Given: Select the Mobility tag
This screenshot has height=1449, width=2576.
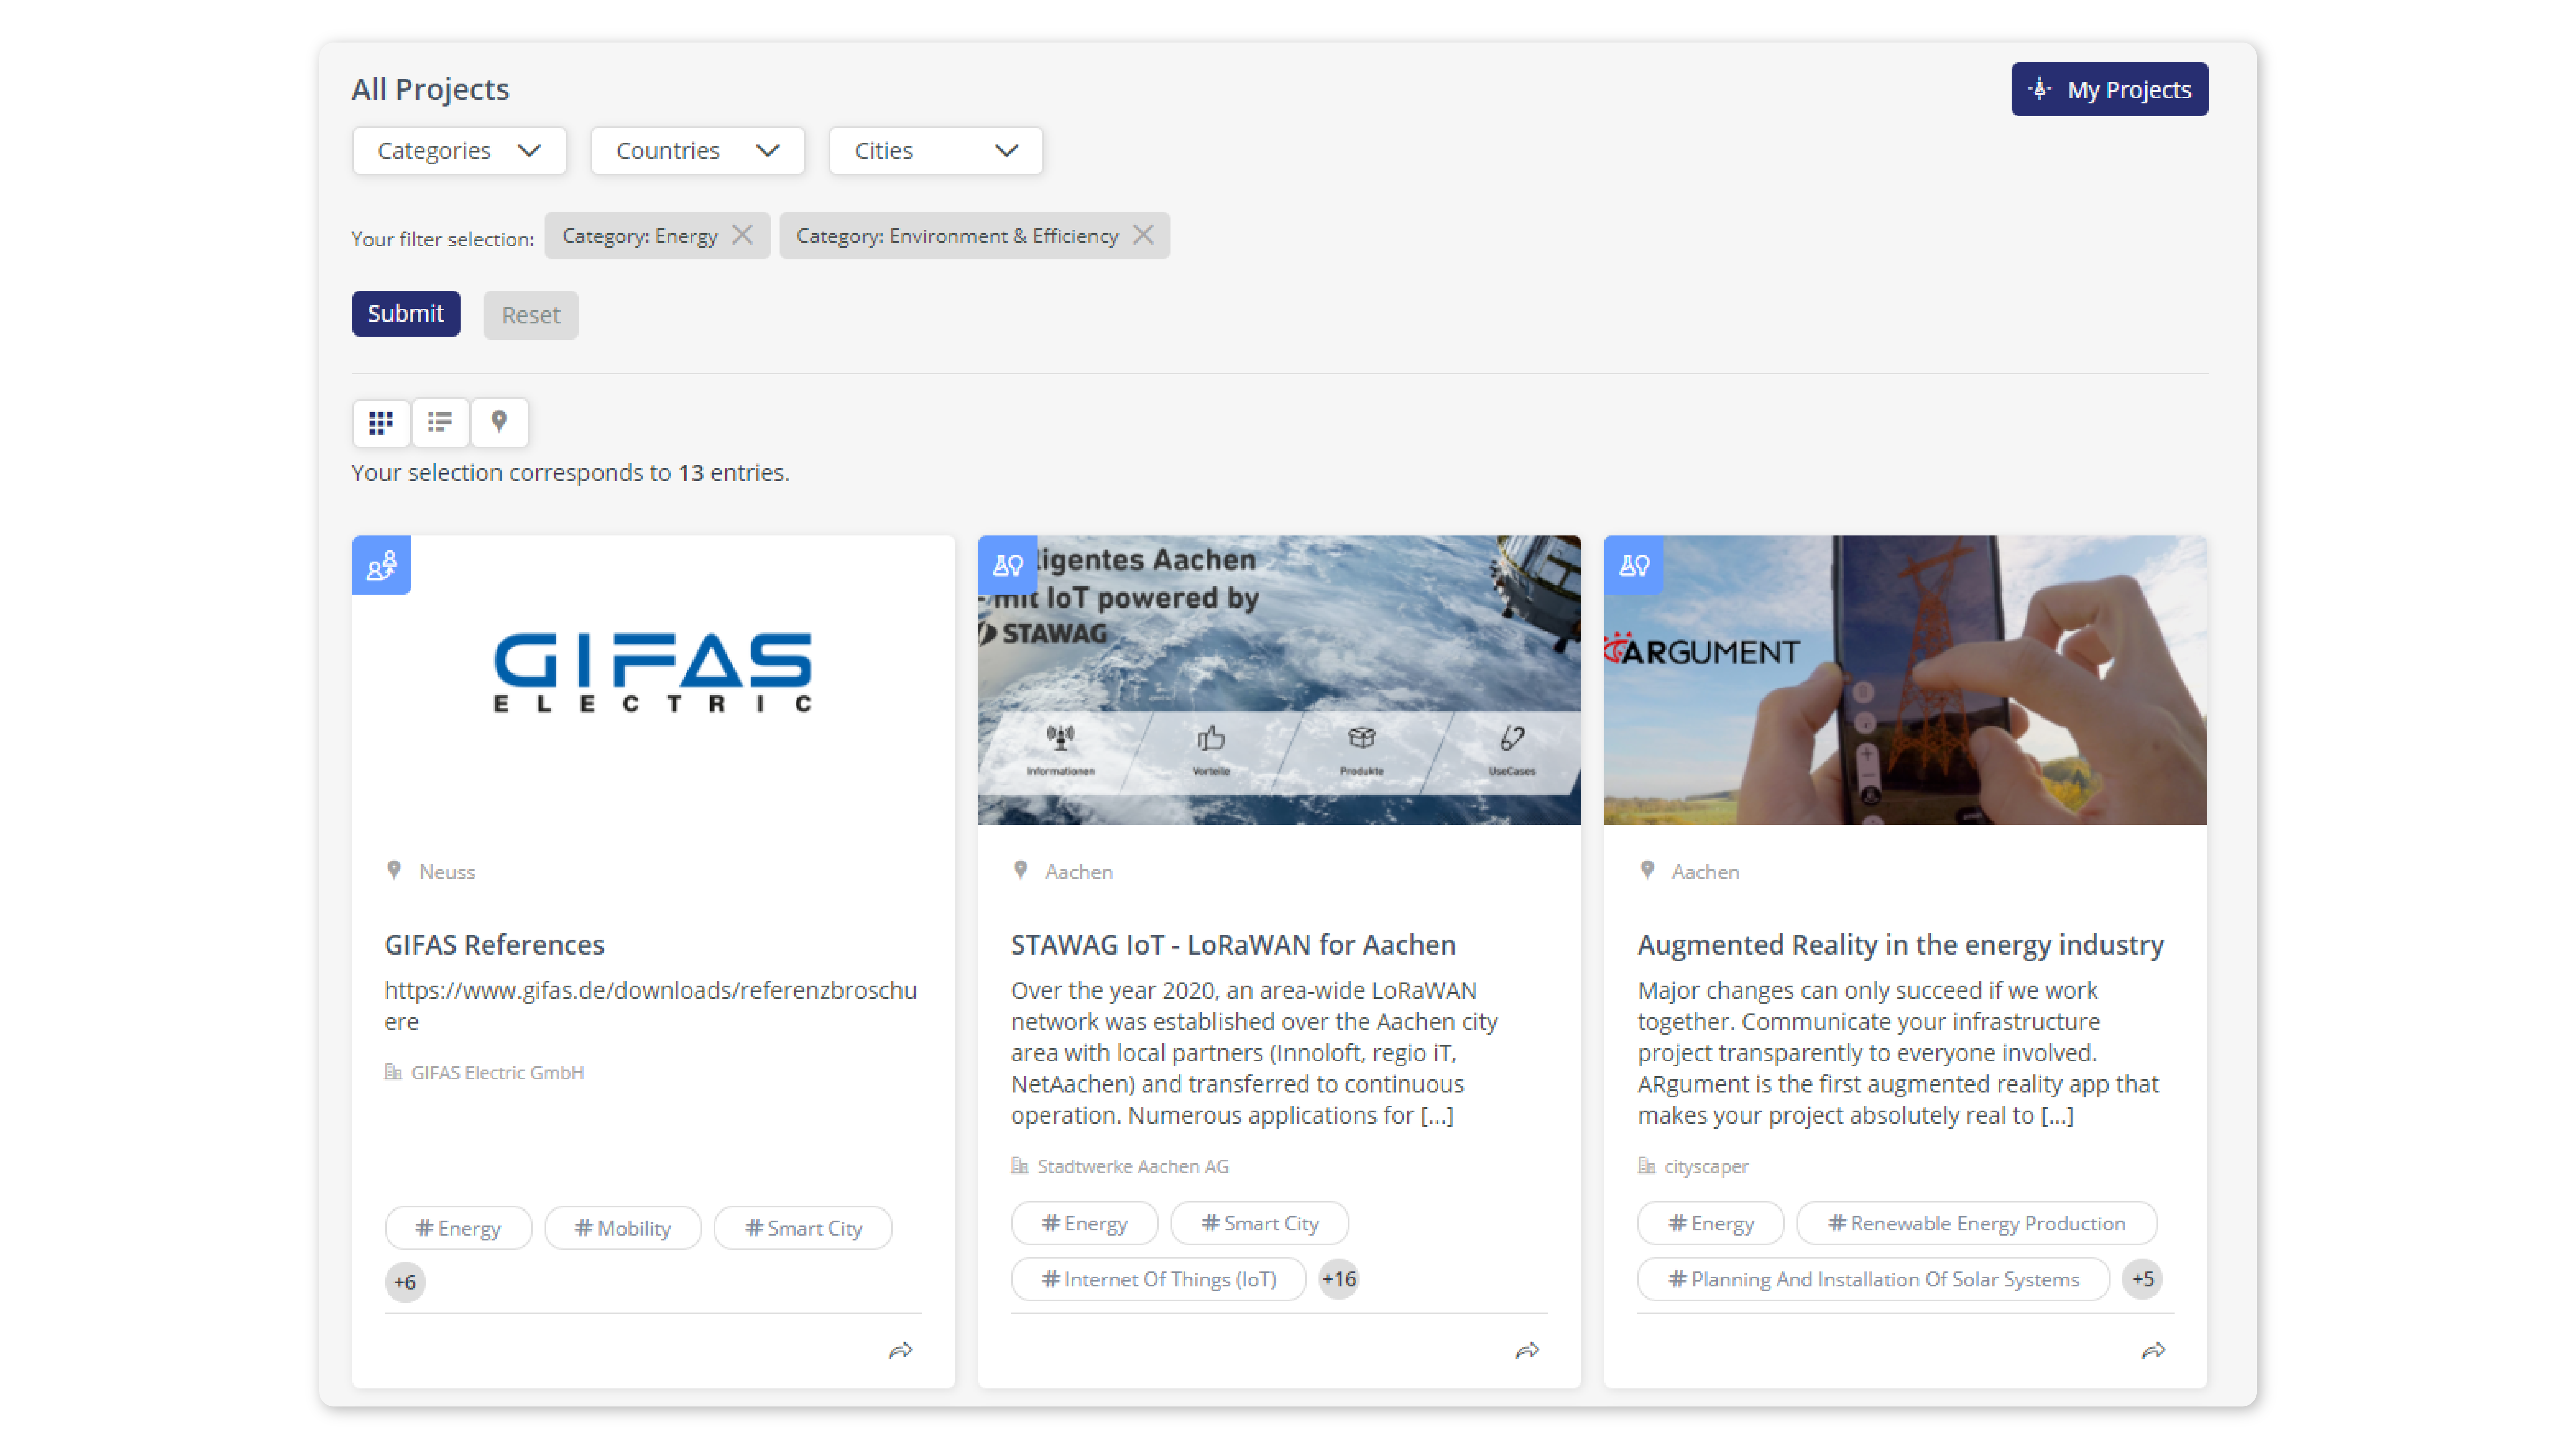Looking at the screenshot, I should coord(622,1228).
